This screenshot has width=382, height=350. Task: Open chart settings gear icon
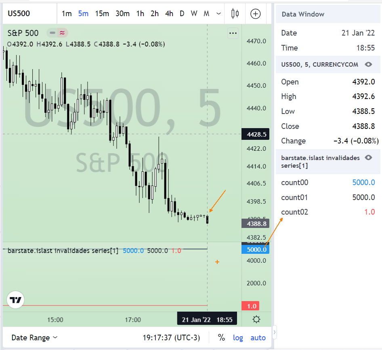coord(256,320)
